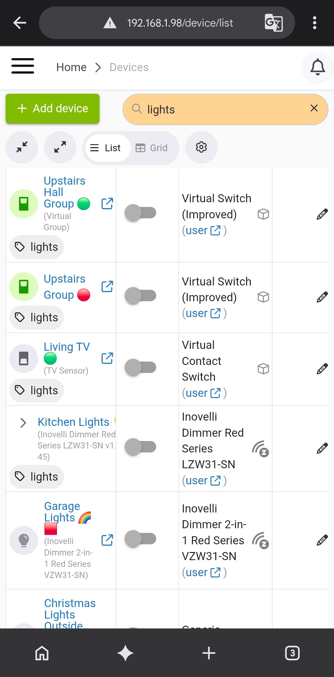
Task: Select the List view tab
Action: (x=105, y=148)
